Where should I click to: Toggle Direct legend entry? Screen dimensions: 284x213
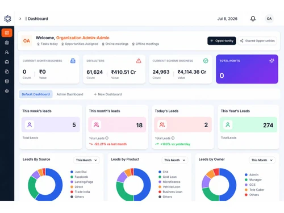(x=77, y=187)
